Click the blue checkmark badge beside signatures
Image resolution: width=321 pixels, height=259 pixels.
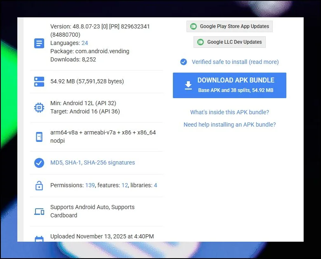pyautogui.click(x=39, y=163)
